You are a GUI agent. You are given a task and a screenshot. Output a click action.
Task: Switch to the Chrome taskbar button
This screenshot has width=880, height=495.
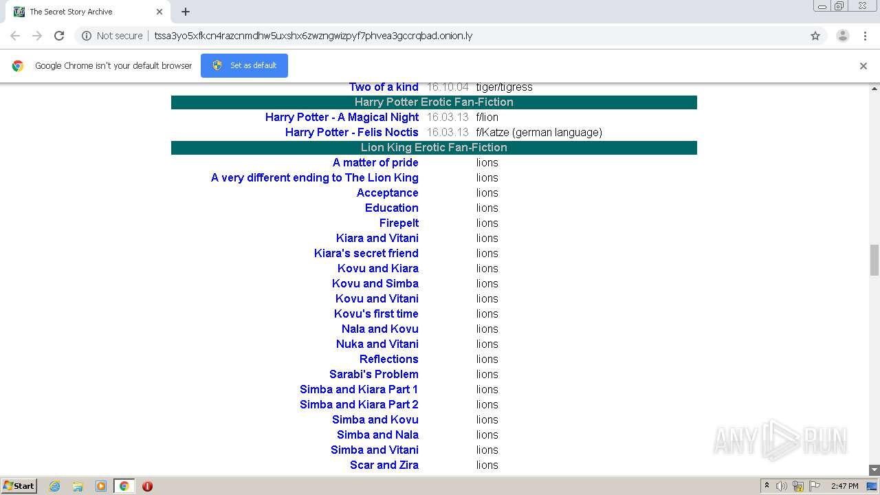point(124,486)
